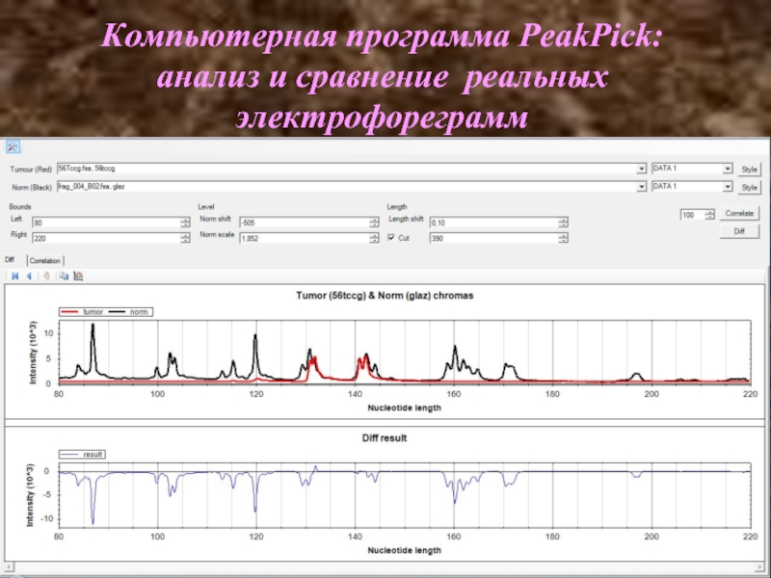Adjust the Cut value spinner arrows
The width and height of the screenshot is (771, 578).
point(564,238)
